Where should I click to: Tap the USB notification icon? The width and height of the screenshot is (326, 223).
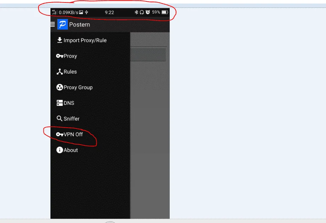(x=86, y=12)
